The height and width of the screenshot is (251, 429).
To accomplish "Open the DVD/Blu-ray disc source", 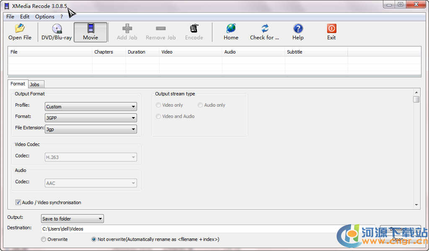I will click(x=57, y=28).
